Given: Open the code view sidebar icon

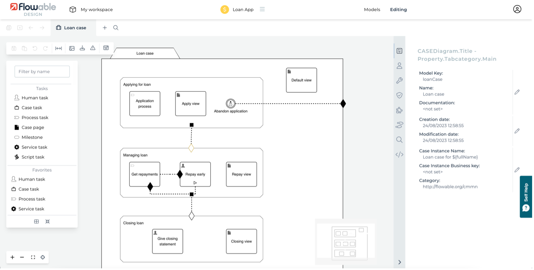Looking at the screenshot, I should tap(399, 155).
